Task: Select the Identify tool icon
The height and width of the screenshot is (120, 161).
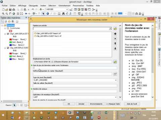Action: 48,14
